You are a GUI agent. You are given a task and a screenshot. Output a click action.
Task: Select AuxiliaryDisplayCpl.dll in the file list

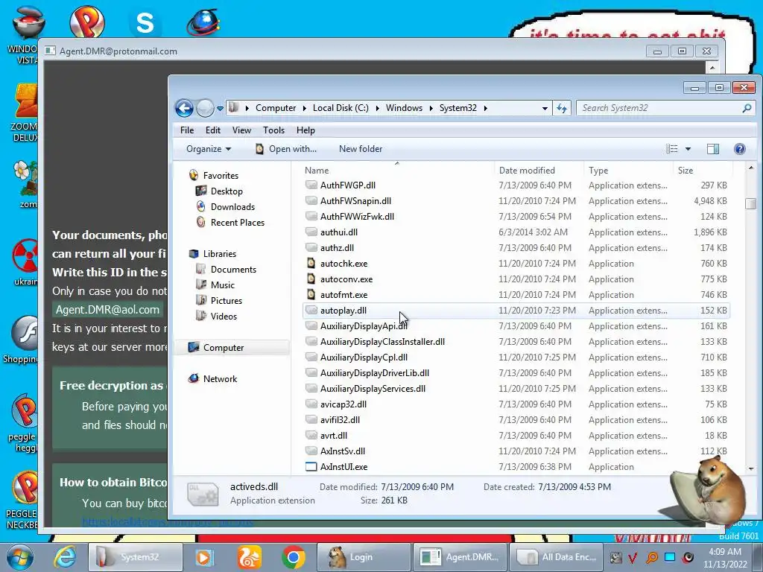tap(364, 357)
